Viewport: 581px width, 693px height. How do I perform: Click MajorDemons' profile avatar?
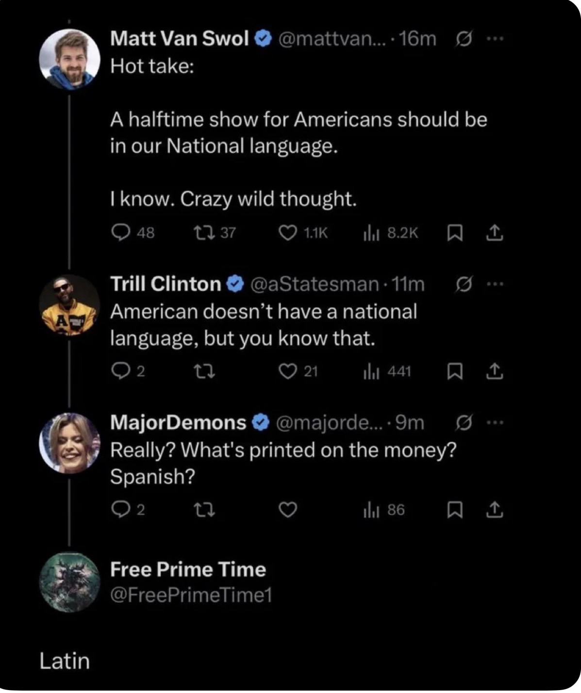coord(69,443)
